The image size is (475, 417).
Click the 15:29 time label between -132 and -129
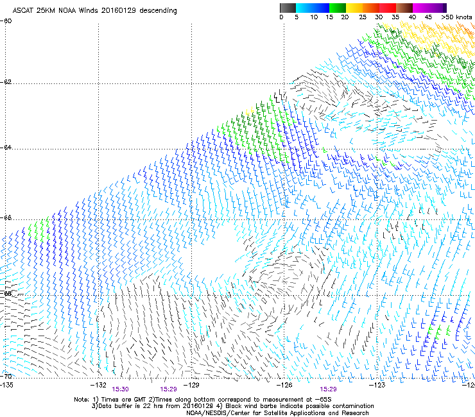click(168, 389)
